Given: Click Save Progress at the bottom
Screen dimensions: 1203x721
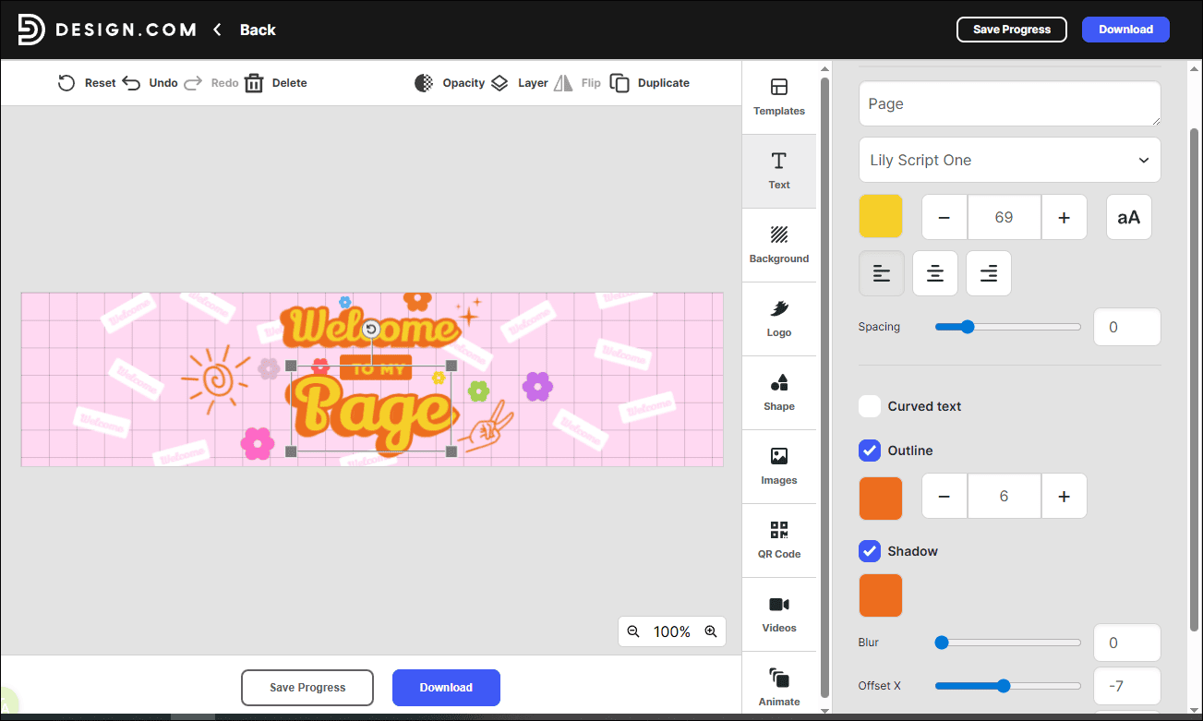Looking at the screenshot, I should [x=307, y=687].
